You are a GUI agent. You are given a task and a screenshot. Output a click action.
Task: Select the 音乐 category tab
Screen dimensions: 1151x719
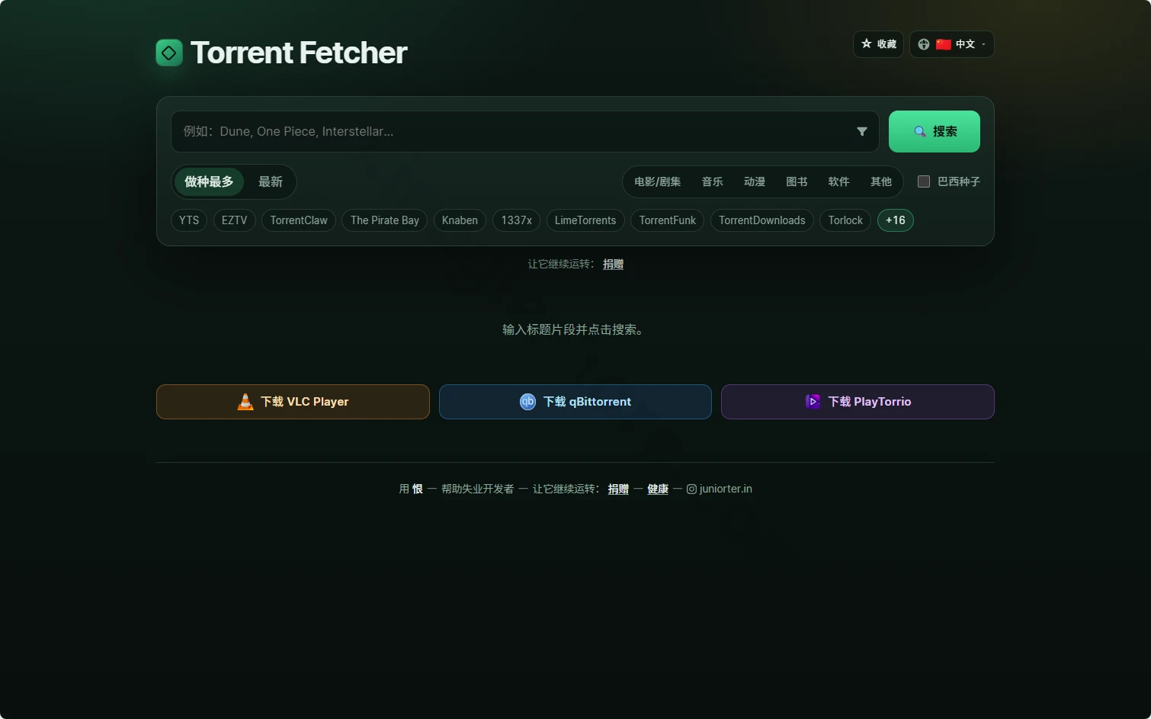[x=713, y=181]
